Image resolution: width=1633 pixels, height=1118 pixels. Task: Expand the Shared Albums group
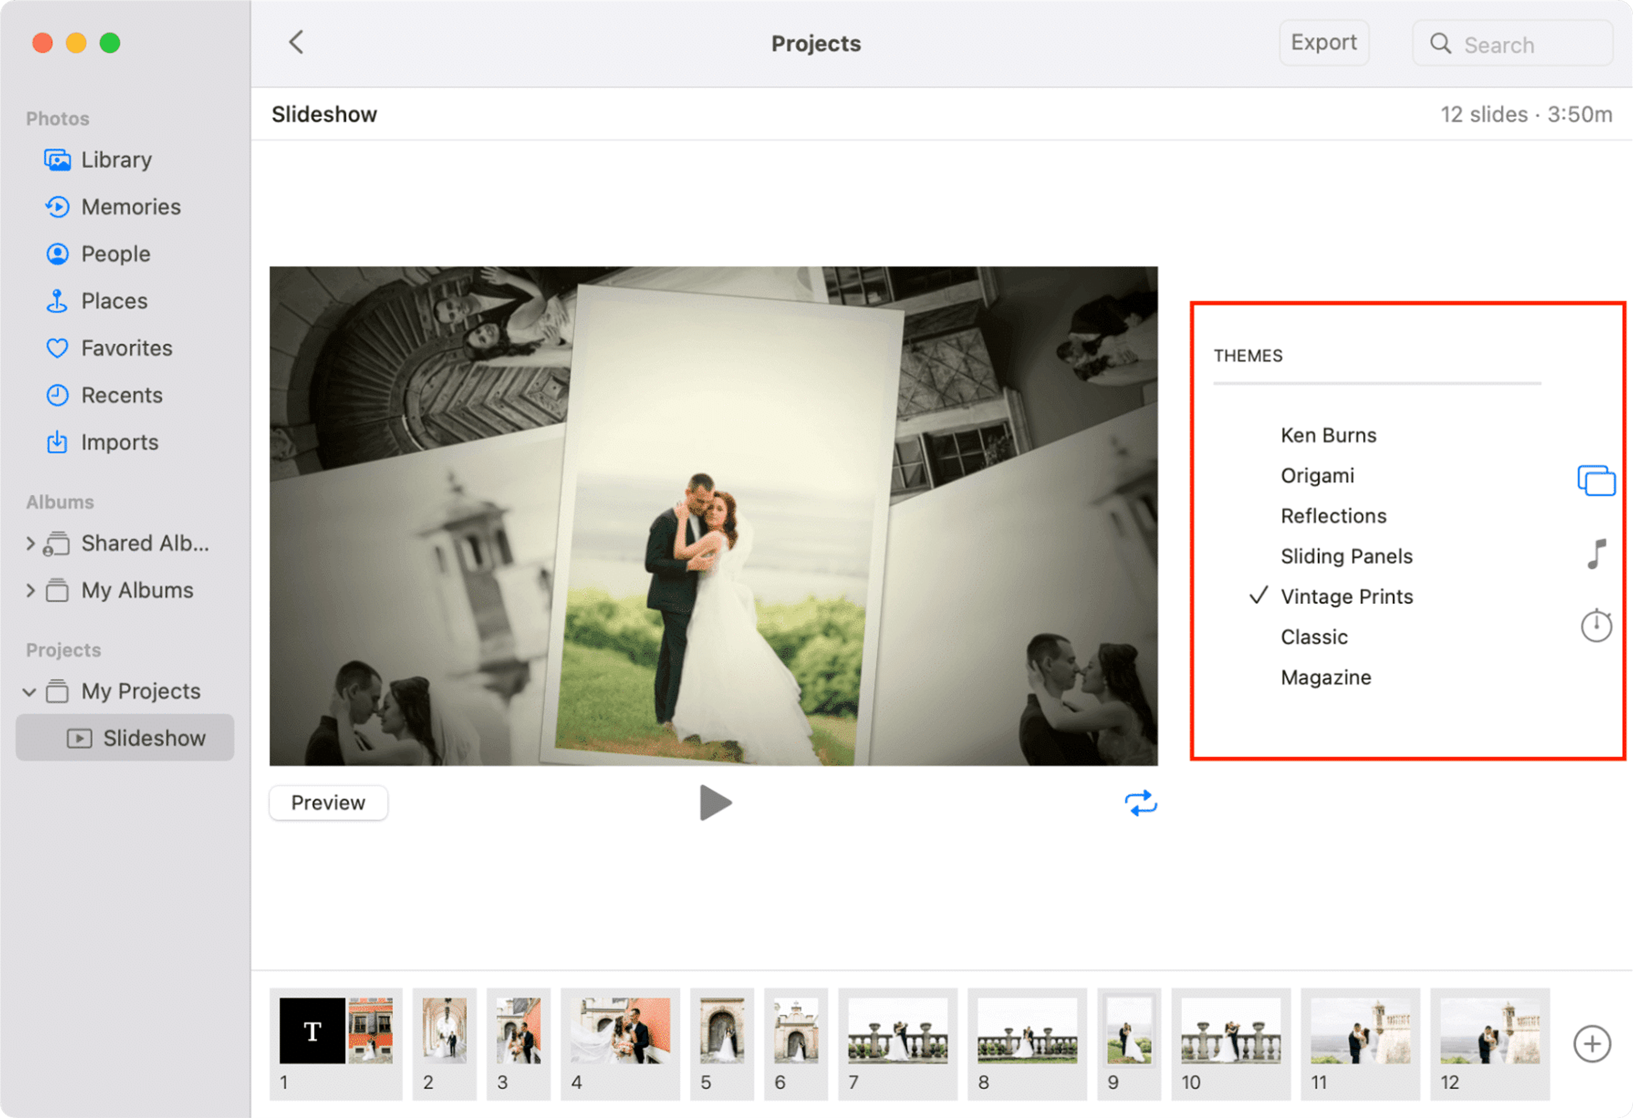30,543
